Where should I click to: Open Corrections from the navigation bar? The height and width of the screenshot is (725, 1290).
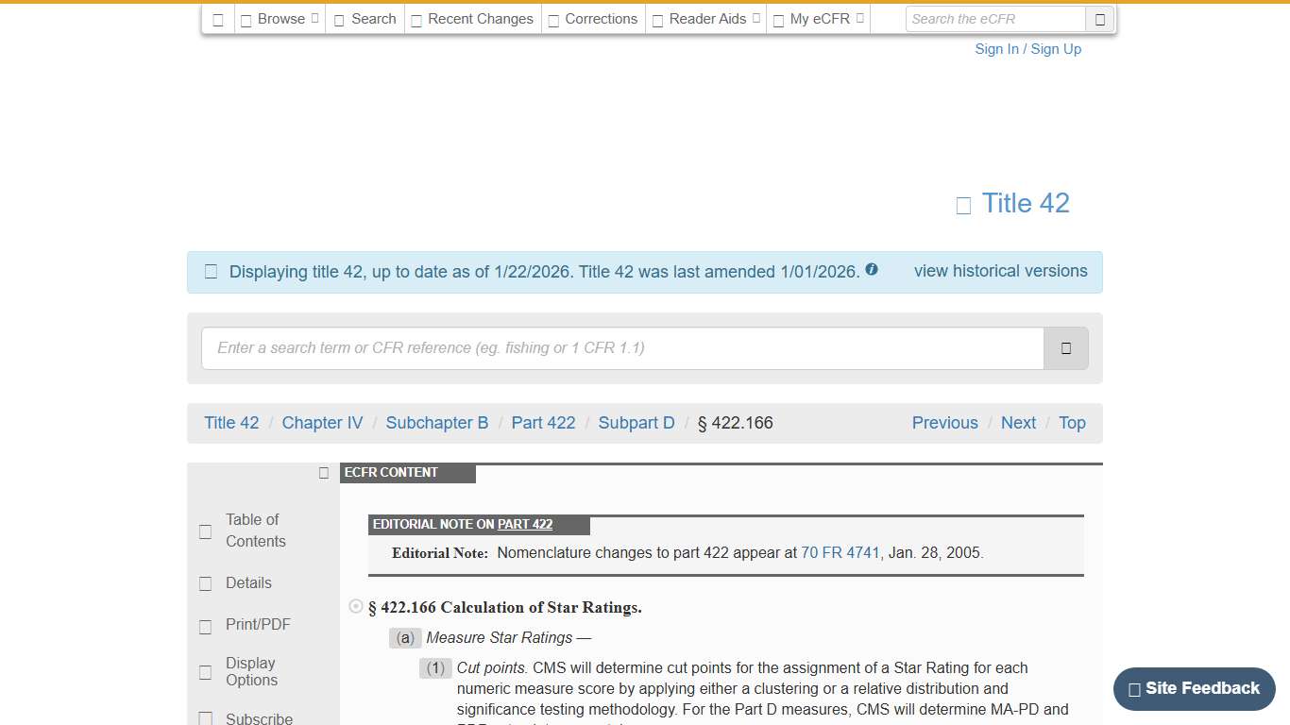(592, 18)
